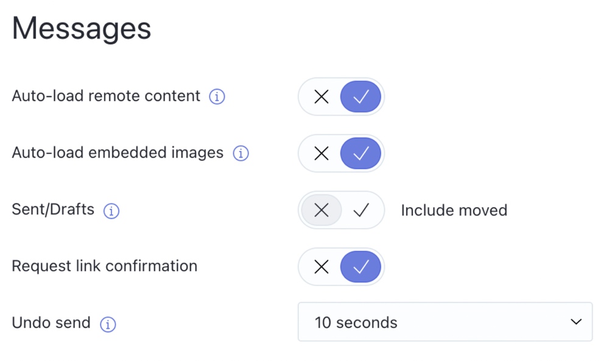View info about Undo send

[108, 324]
